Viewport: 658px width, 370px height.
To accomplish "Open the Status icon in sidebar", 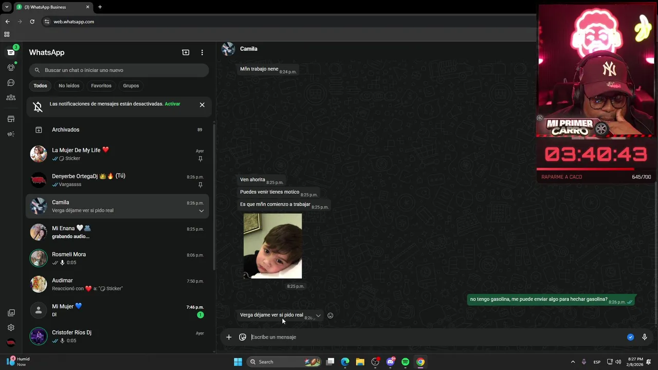I will pyautogui.click(x=11, y=67).
